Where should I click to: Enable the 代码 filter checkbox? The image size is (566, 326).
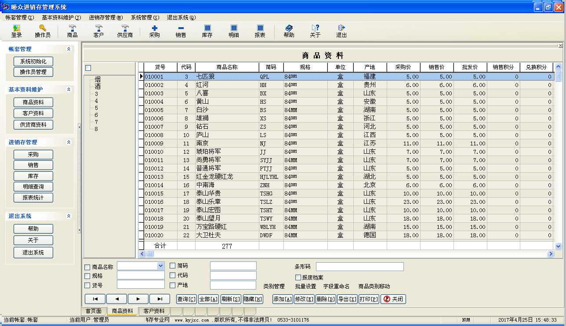(172, 275)
